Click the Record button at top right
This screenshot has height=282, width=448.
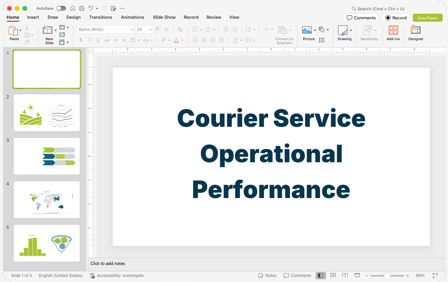tap(396, 18)
